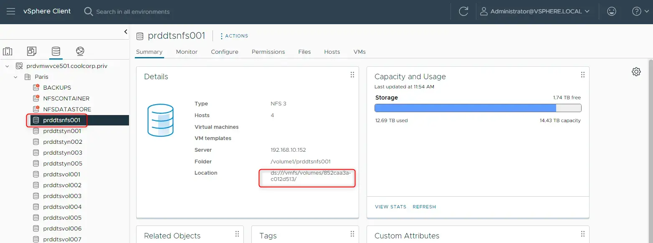Viewport: 653px width, 243px height.
Task: Switch to the Configure tab
Action: [225, 52]
